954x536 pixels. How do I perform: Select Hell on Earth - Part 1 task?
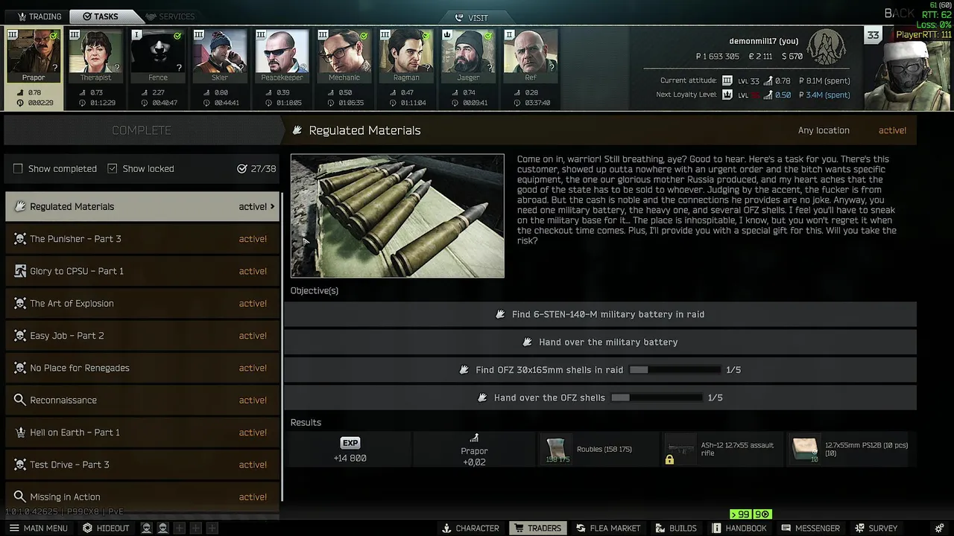142,433
